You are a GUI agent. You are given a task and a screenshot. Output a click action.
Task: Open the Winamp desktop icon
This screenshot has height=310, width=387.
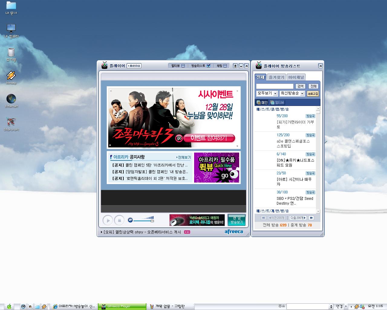[x=11, y=78]
